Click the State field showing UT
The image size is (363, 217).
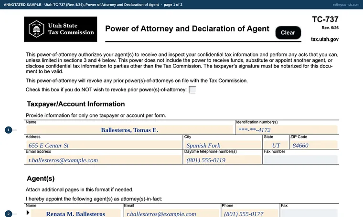(x=276, y=145)
